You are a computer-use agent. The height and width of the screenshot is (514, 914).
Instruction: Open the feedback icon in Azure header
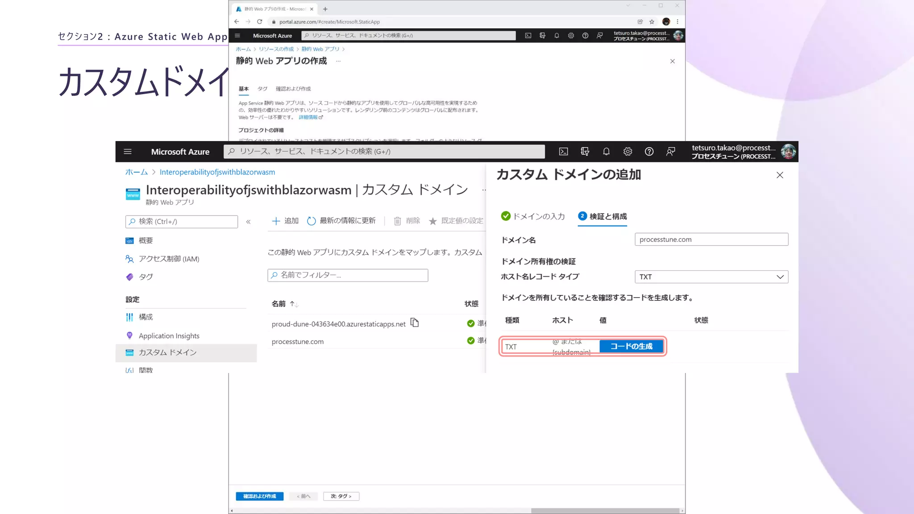point(670,152)
